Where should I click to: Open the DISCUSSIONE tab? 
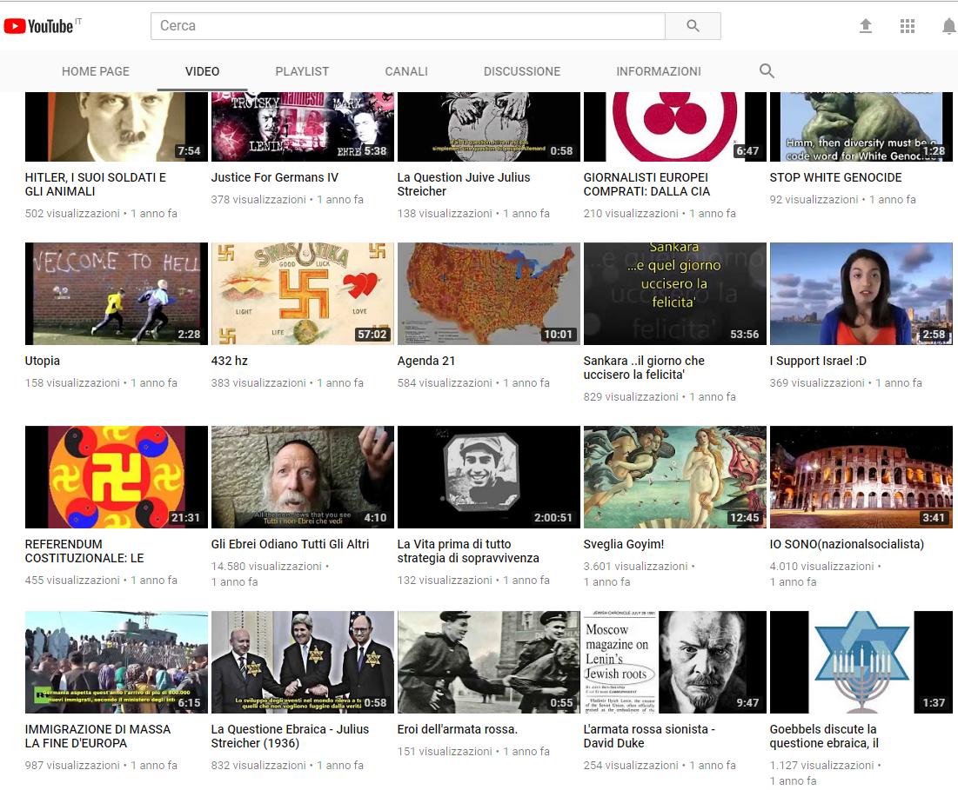click(x=522, y=71)
